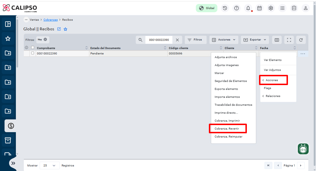Open the toolbar Acciones dropdown
The width and height of the screenshot is (316, 171).
pyautogui.click(x=224, y=40)
